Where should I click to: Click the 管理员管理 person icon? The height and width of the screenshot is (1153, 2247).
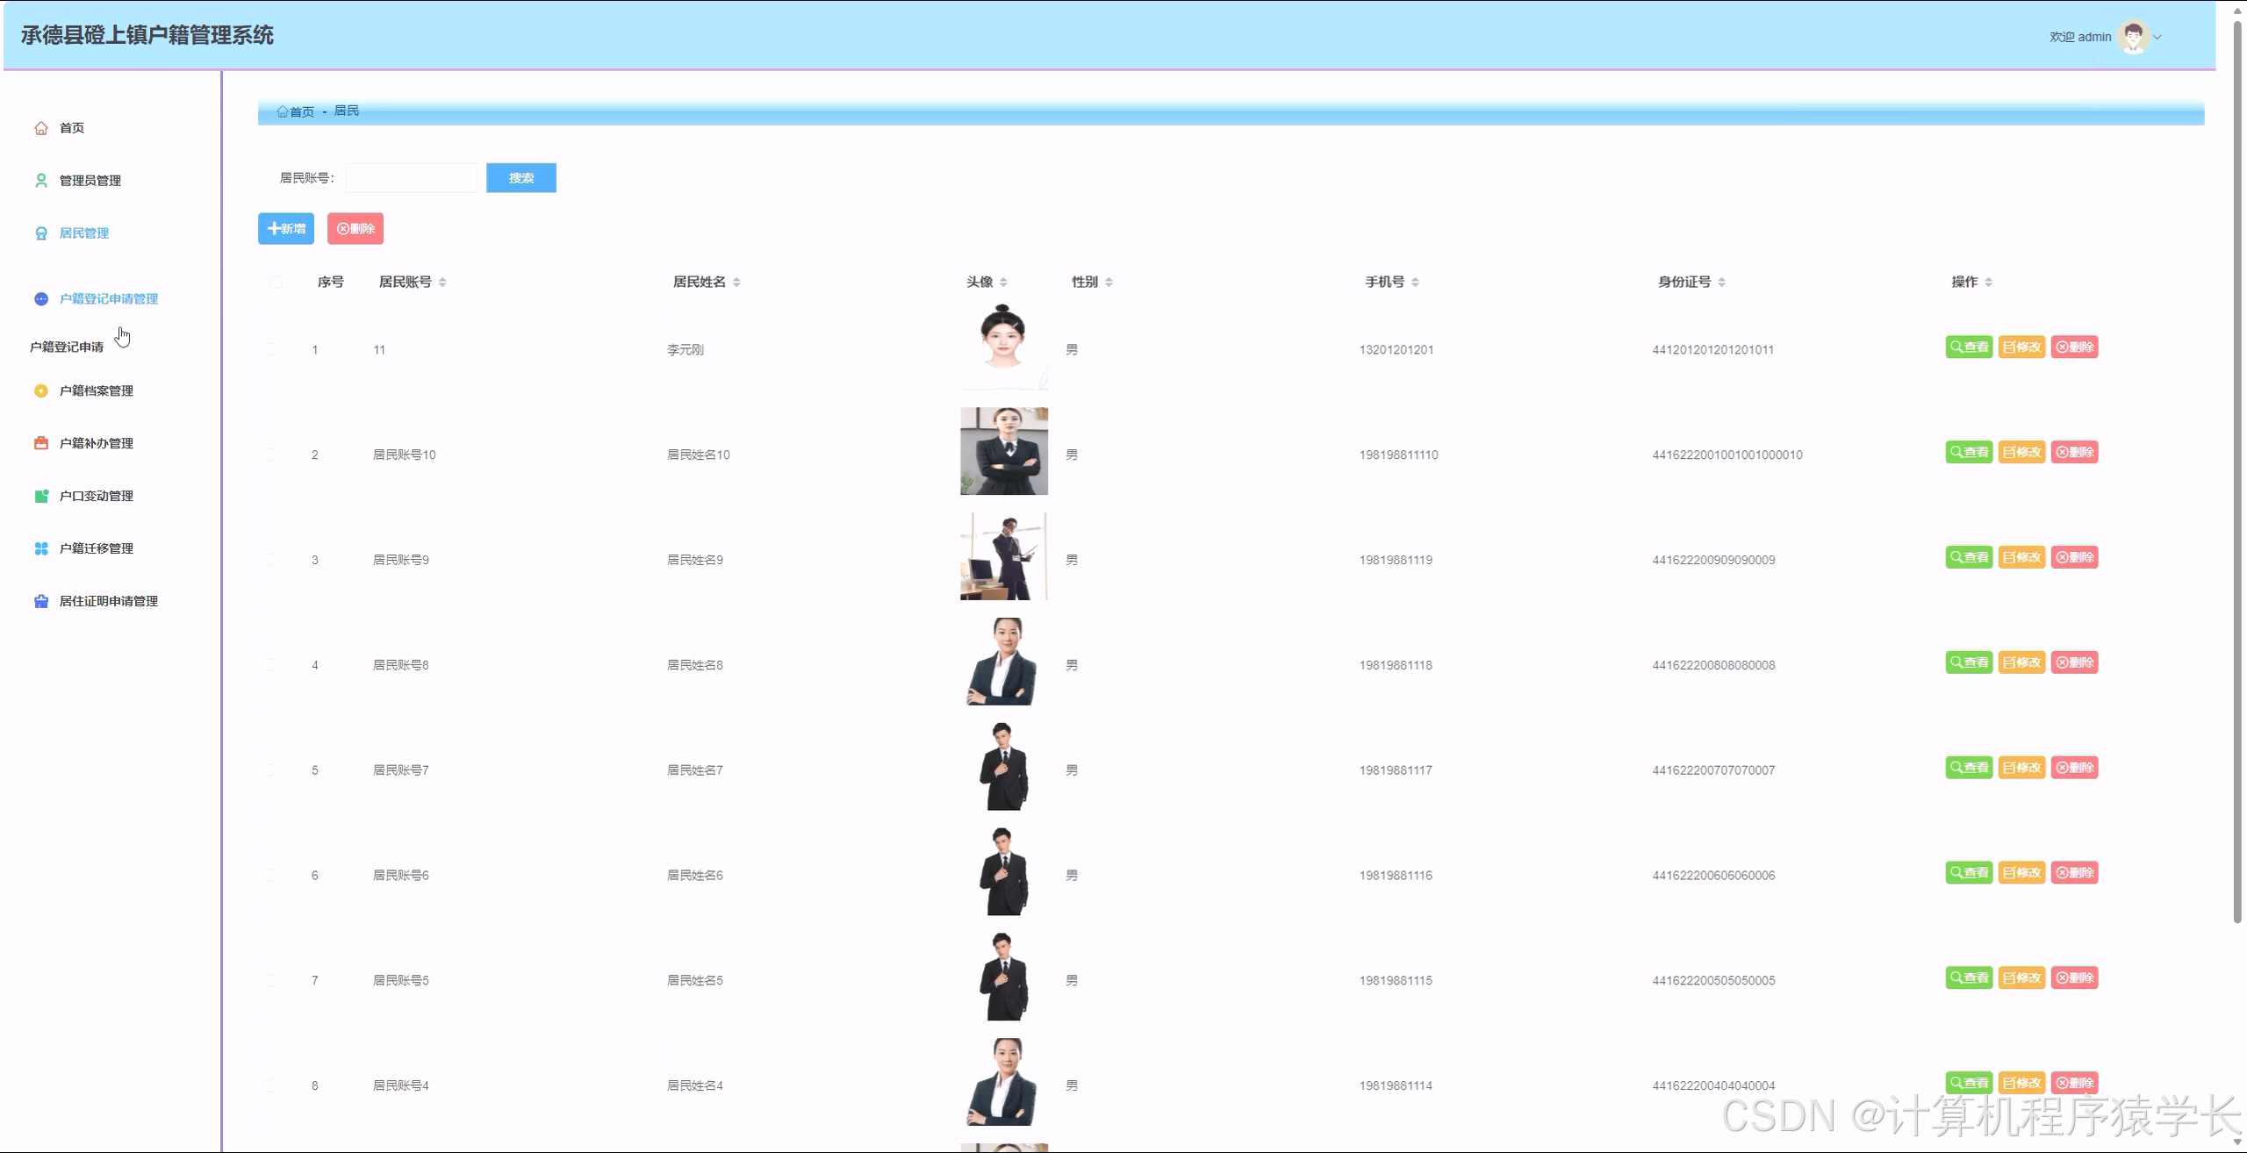pyautogui.click(x=40, y=181)
